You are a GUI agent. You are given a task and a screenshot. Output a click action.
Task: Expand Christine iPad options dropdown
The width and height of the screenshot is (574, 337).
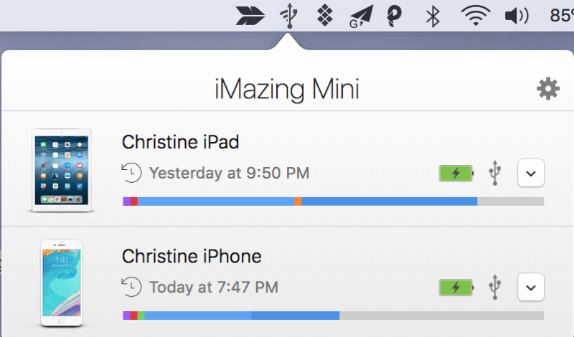tap(531, 173)
